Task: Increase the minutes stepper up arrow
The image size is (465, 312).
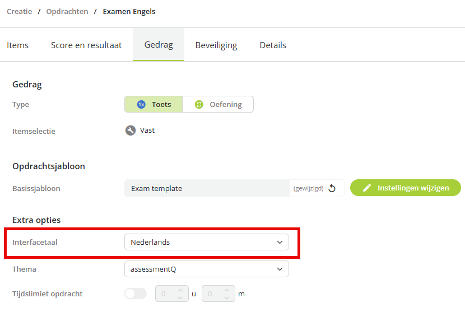Action: point(227,290)
